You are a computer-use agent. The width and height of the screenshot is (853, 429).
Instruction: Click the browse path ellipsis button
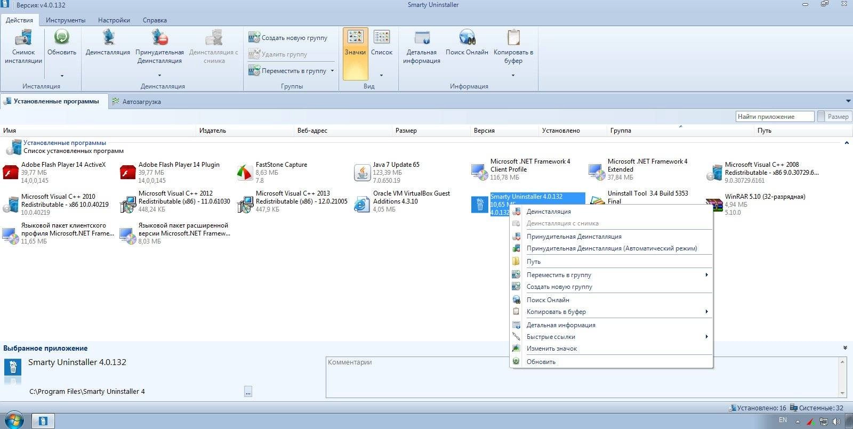pyautogui.click(x=248, y=392)
